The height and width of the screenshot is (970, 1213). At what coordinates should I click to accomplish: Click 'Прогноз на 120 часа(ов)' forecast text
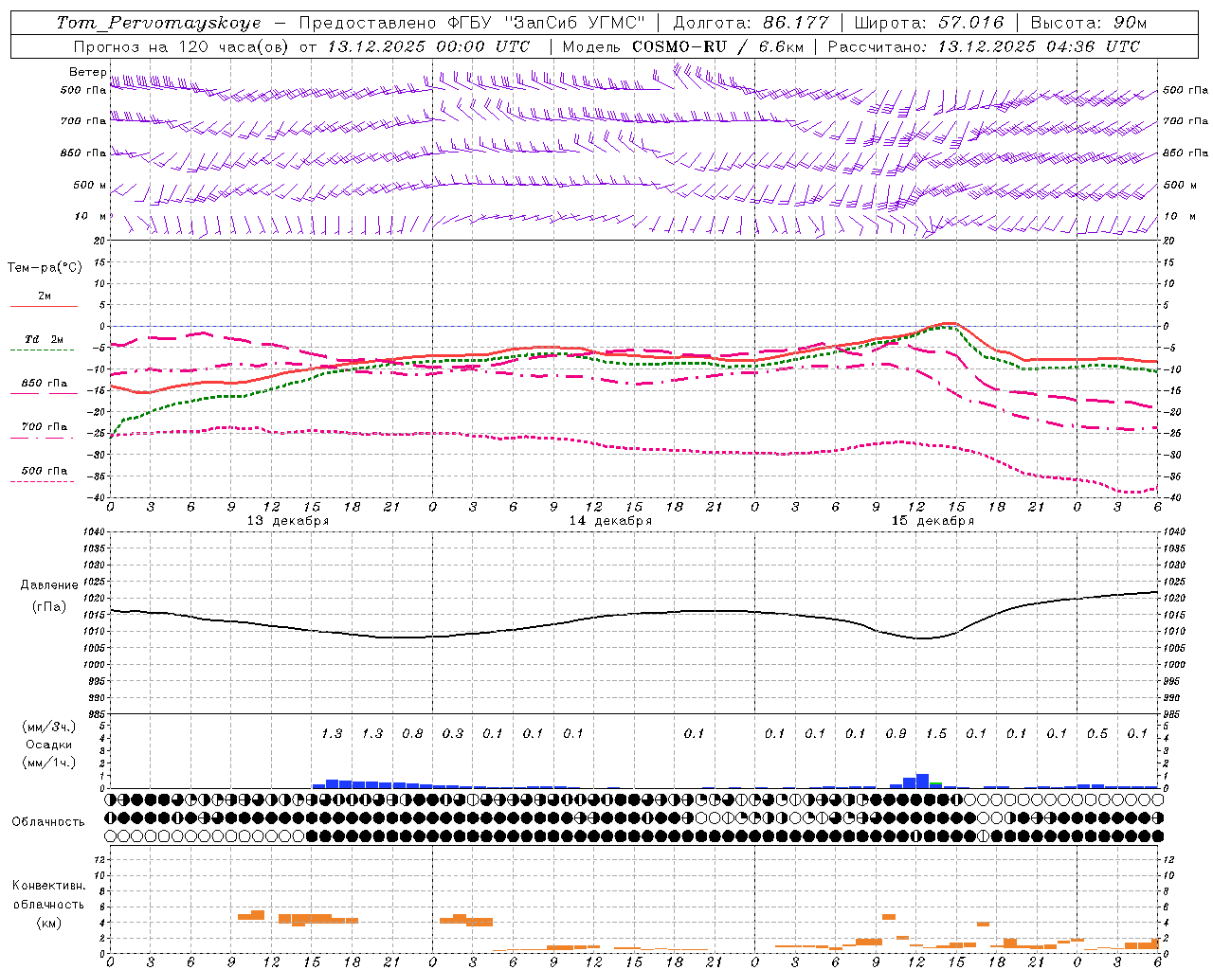(182, 46)
